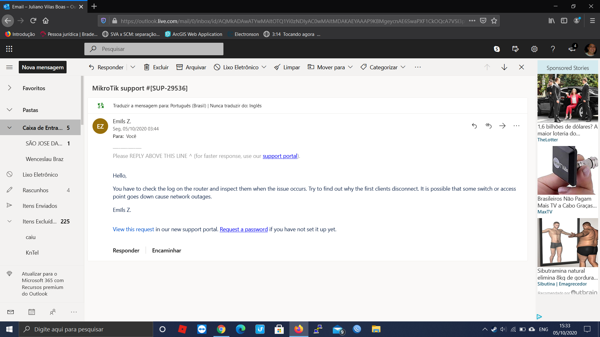This screenshot has height=337, width=600.
Task: Toggle the hamburger navigation pane button
Action: click(x=9, y=67)
